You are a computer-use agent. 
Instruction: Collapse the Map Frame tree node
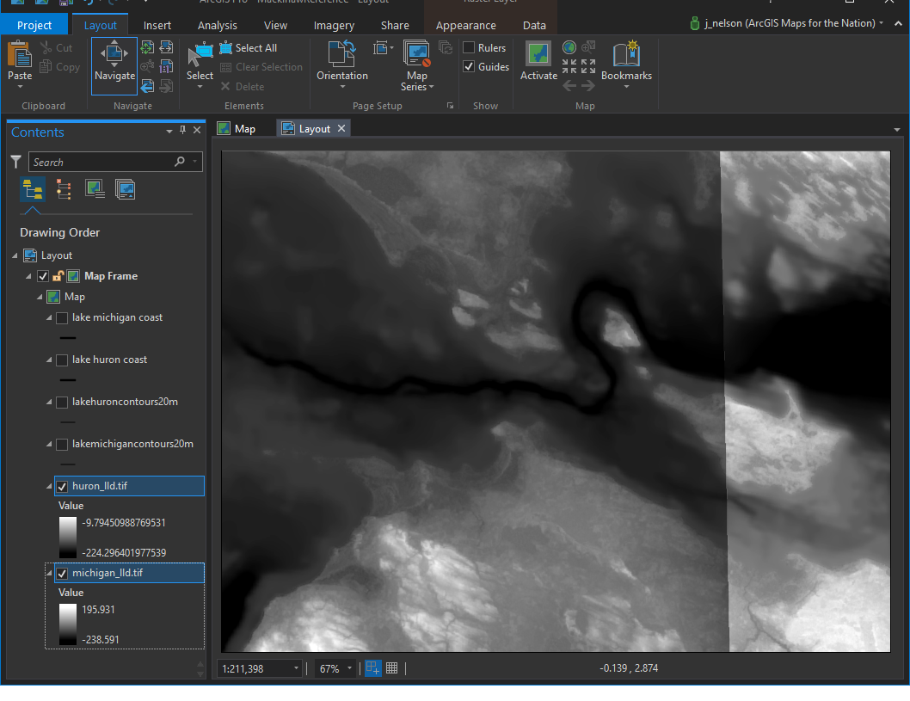tap(29, 276)
